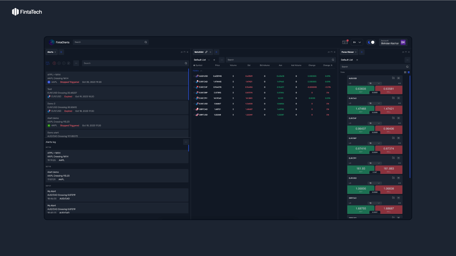Open chart icon on the EUR/GBP forex card
The image size is (456, 256).
click(393, 138)
